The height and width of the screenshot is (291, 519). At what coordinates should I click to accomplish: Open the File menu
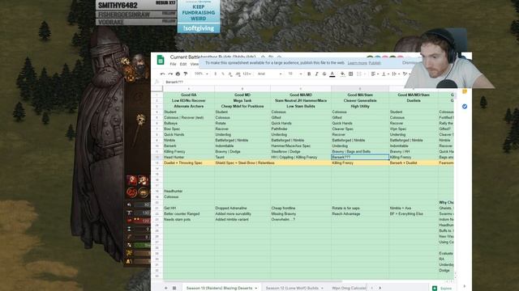[173, 64]
